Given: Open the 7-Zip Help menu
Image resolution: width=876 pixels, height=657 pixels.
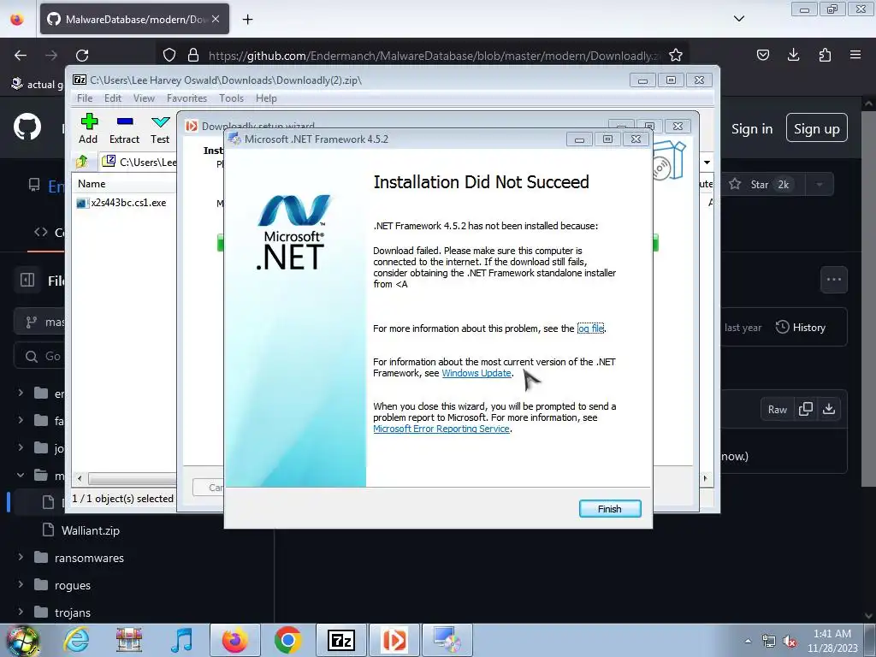Looking at the screenshot, I should click(267, 98).
